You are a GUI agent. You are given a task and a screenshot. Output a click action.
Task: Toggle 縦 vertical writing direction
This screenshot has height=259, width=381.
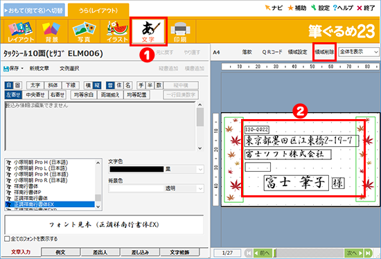pos(97,85)
